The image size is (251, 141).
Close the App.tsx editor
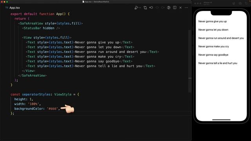[180, 8]
